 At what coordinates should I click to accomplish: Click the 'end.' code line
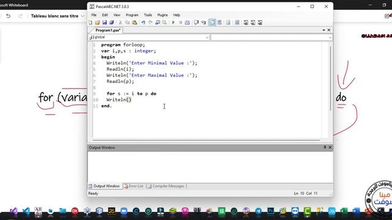107,106
